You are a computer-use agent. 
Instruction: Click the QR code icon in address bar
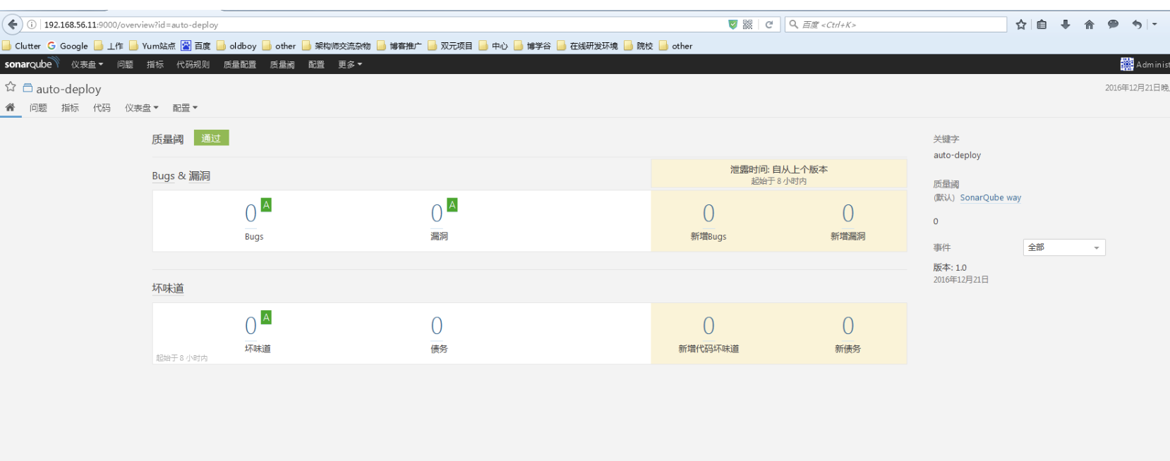[747, 25]
